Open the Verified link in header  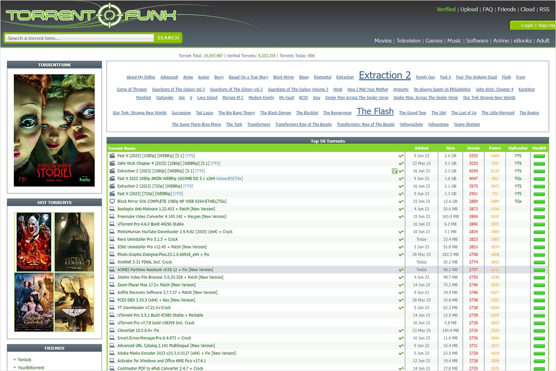446,9
